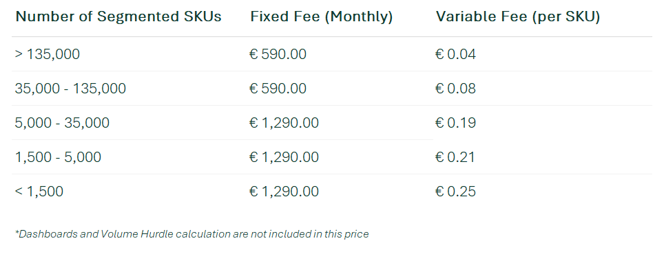Click the € 0.19 variable fee

coord(456,123)
